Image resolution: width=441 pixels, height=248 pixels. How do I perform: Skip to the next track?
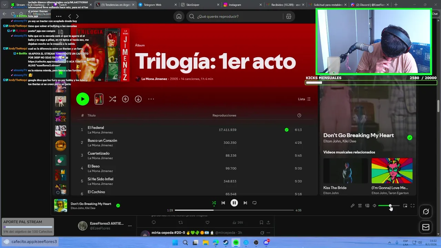click(x=245, y=203)
